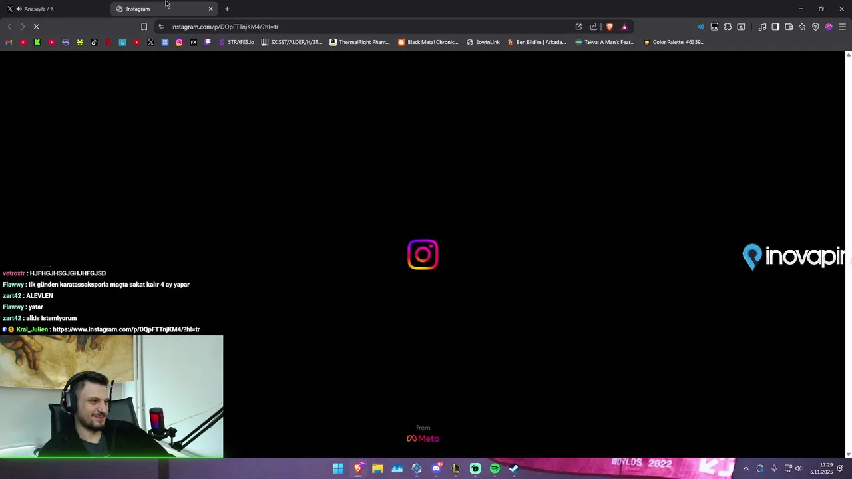
Task: Open a new tab with plus button
Action: pos(227,9)
